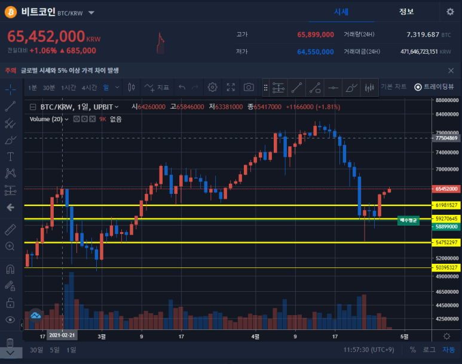Open settings gear at top right
This screenshot has width=462, height=364.
[x=450, y=12]
